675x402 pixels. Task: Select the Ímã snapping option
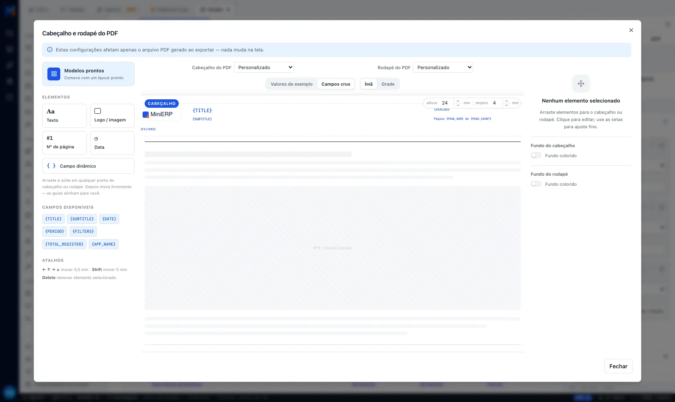pyautogui.click(x=369, y=84)
